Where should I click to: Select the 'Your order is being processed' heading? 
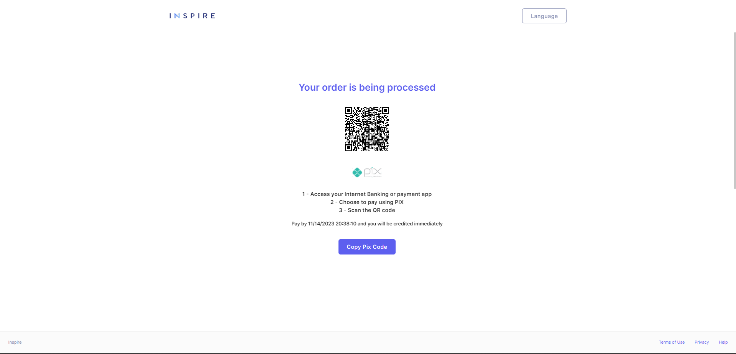(x=367, y=87)
